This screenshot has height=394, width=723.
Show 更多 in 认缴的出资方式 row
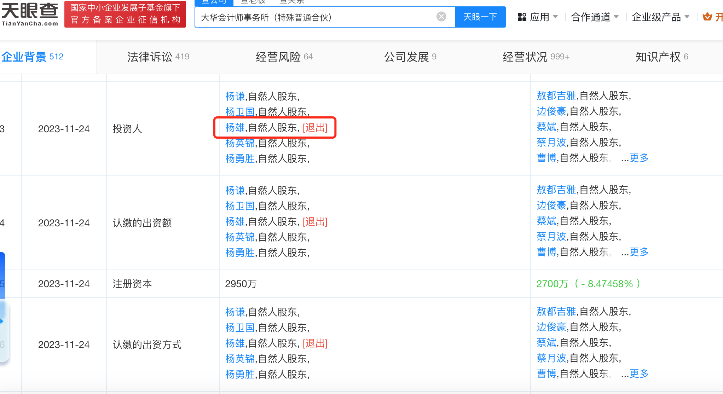[x=639, y=373]
